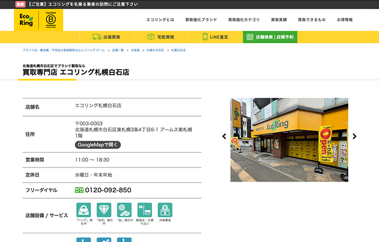Click the store name value エコリング札幌白石店

point(98,105)
